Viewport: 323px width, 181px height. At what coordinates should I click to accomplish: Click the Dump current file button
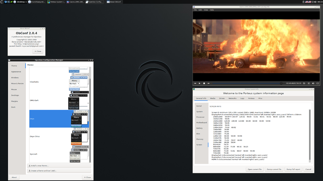[x=274, y=169]
